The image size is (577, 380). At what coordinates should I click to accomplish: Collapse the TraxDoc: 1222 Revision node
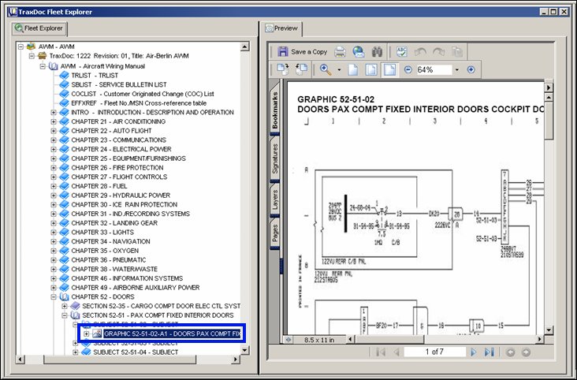click(32, 56)
